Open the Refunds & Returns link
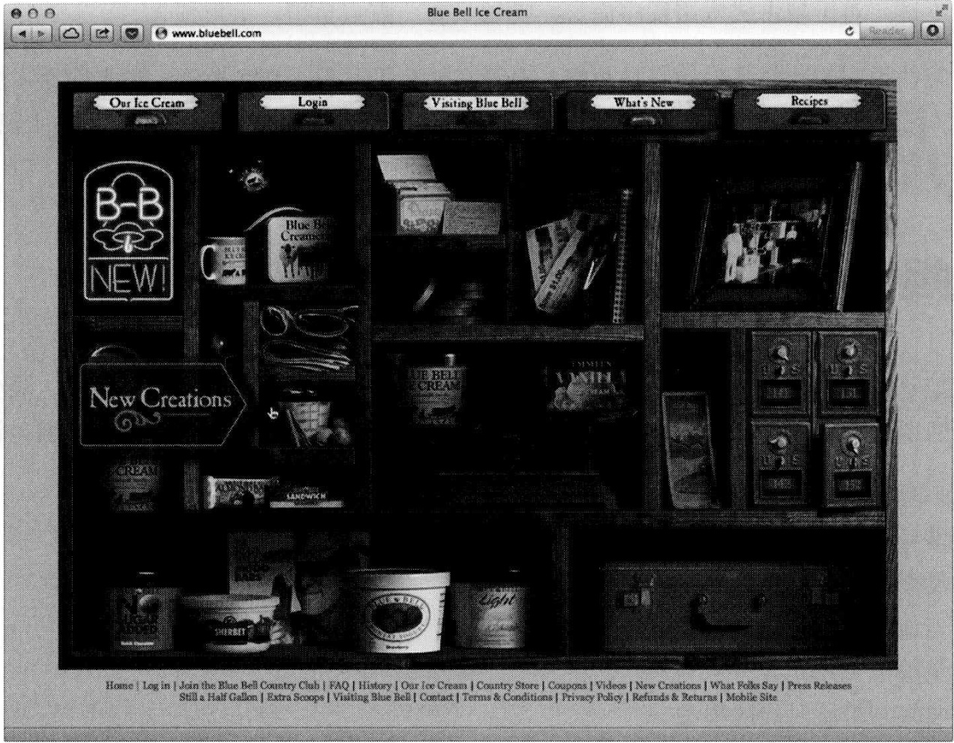This screenshot has height=743, width=954. 674,696
